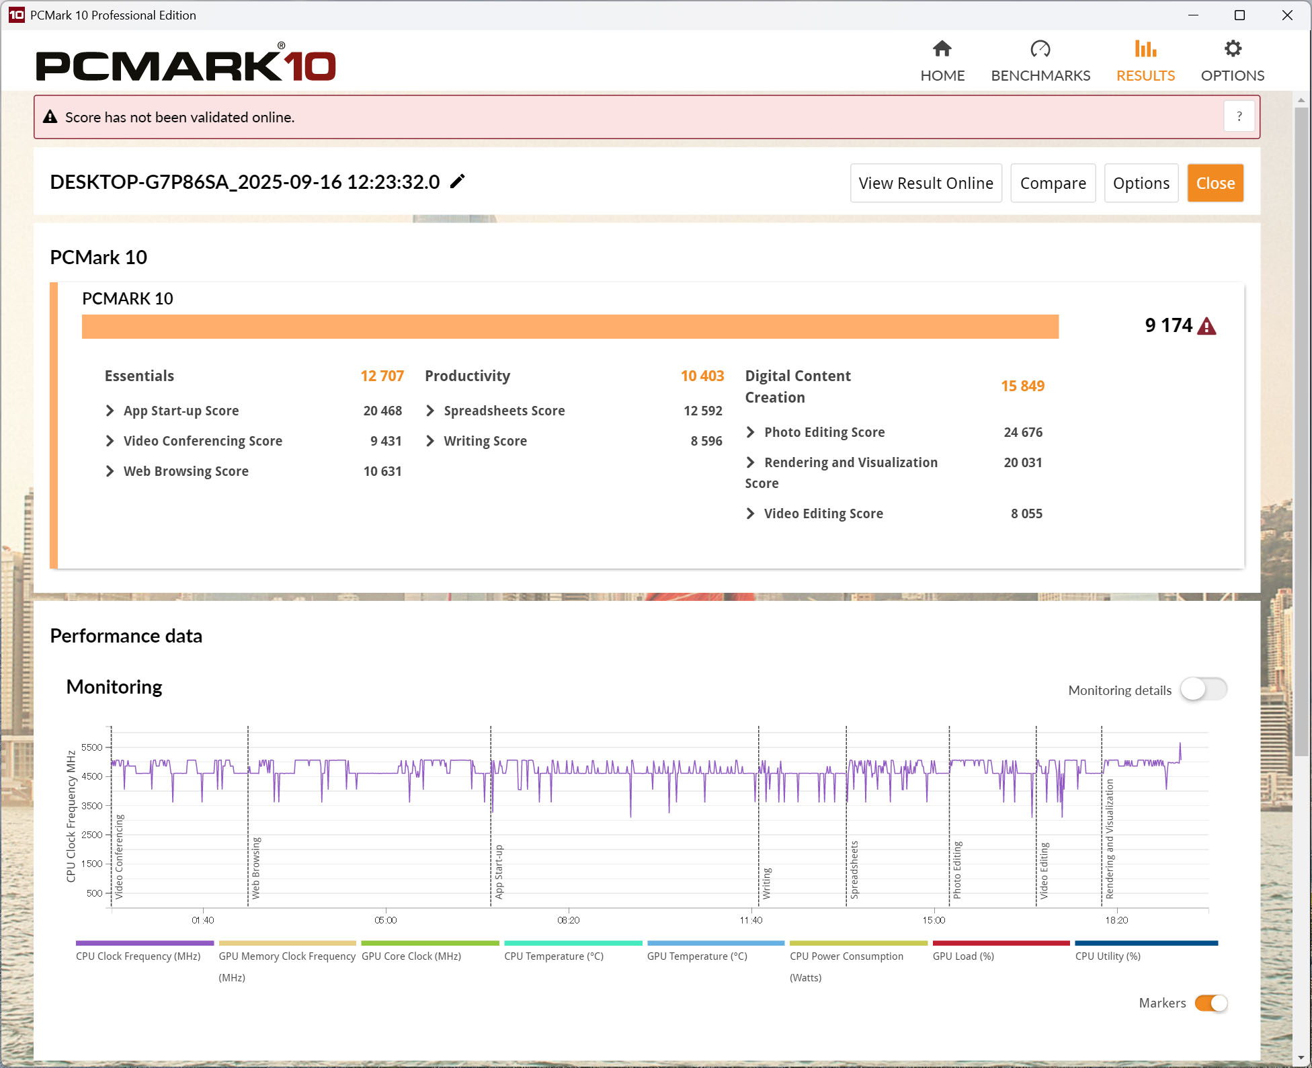Click the Compare button

pyautogui.click(x=1053, y=183)
